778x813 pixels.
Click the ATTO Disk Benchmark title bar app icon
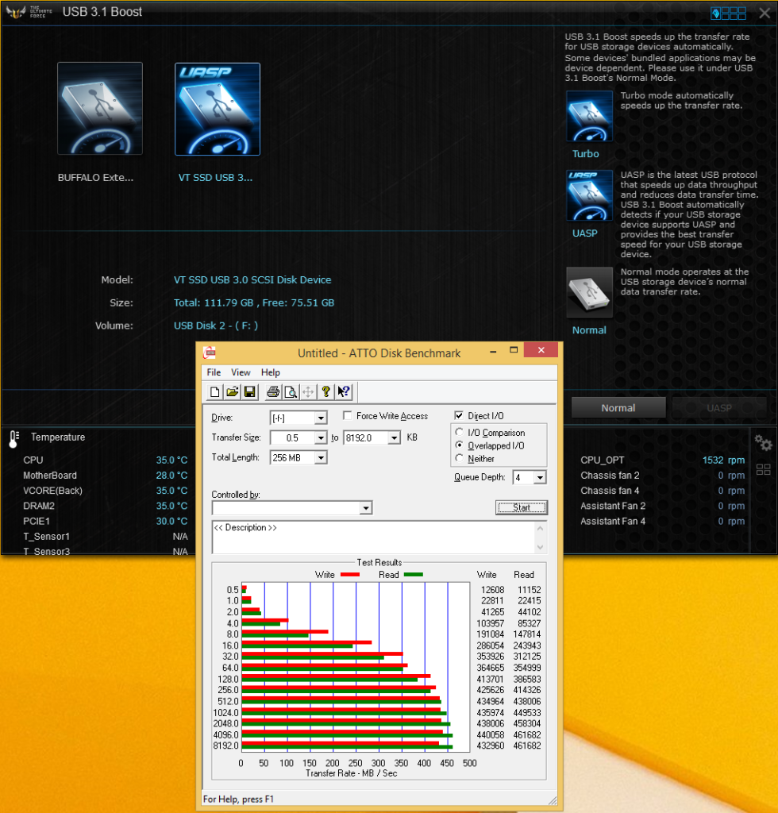[210, 353]
